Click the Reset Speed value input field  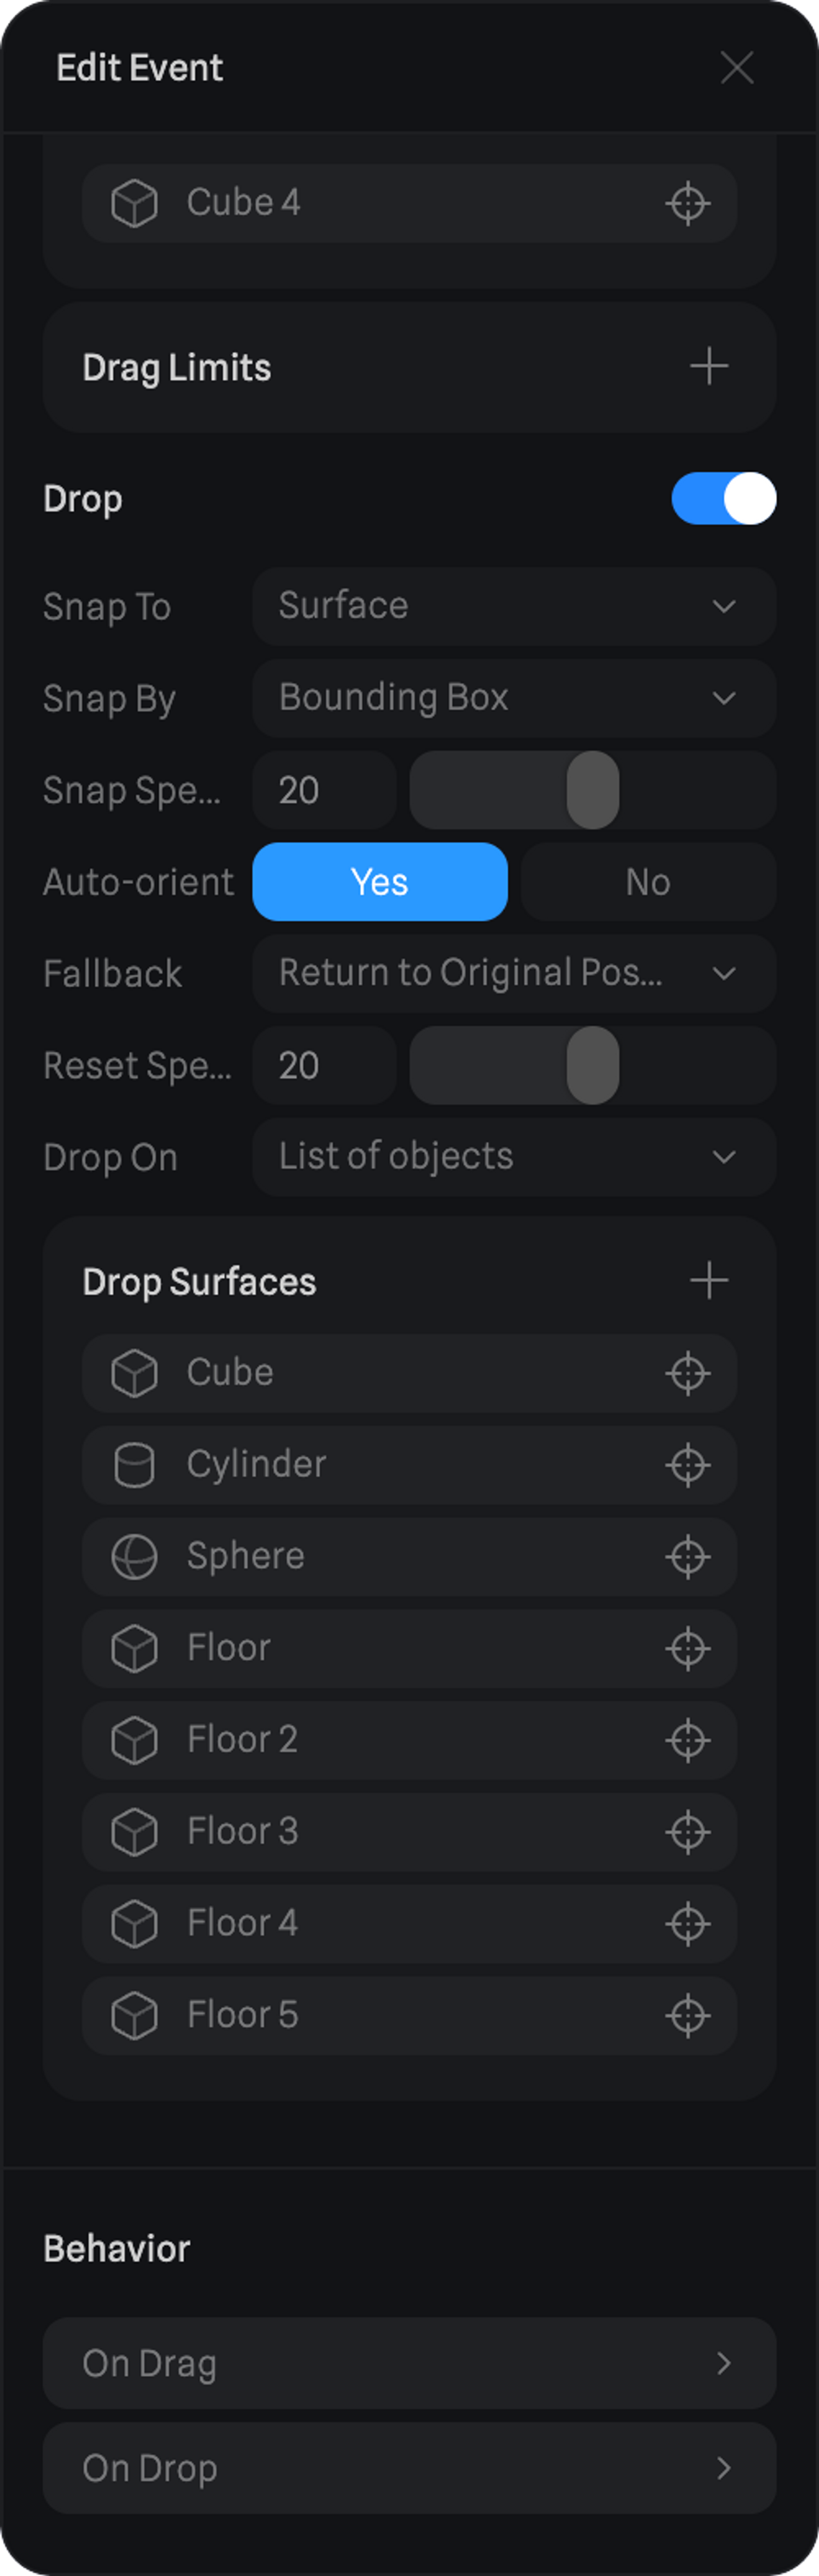323,1066
